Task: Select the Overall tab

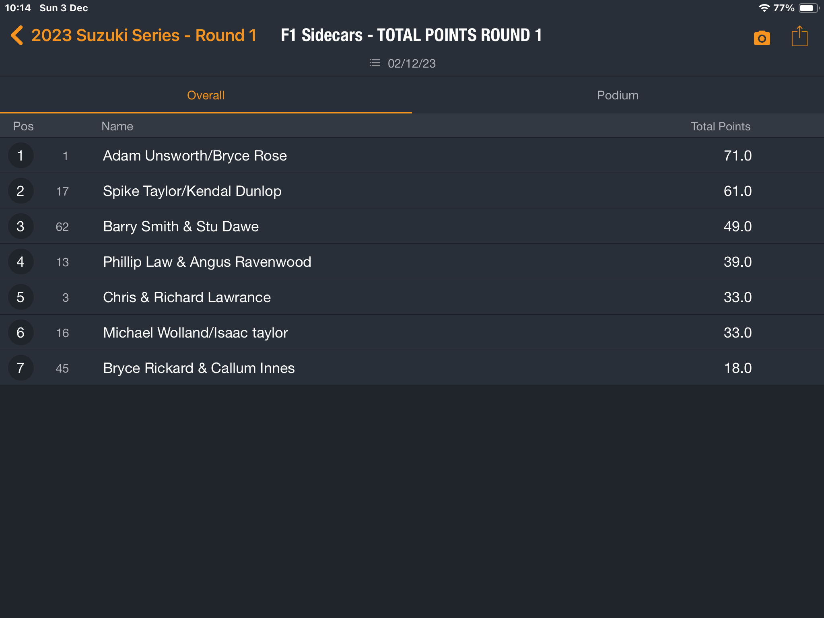Action: point(206,95)
